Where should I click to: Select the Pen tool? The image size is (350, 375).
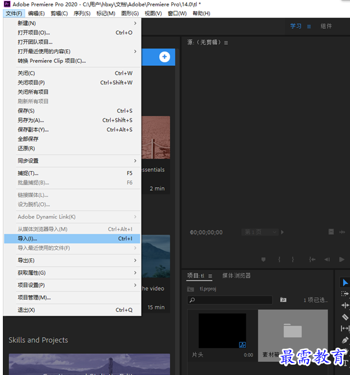345,340
